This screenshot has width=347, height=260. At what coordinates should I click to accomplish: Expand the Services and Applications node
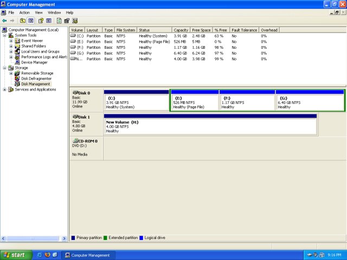(x=4, y=89)
